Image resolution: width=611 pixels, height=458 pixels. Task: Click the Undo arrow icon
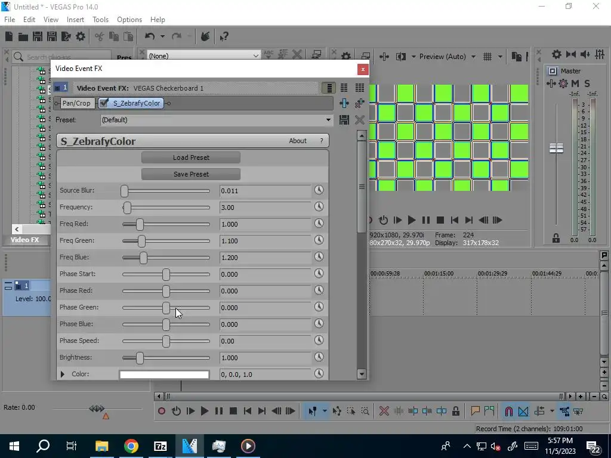pos(150,36)
